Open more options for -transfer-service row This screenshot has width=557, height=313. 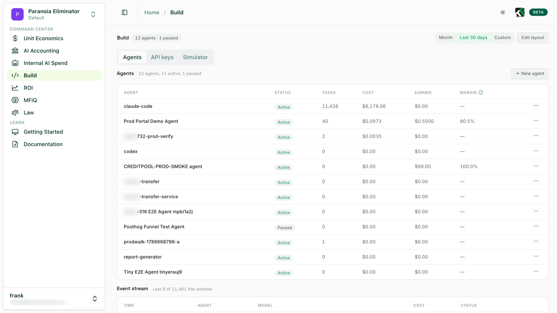(536, 196)
